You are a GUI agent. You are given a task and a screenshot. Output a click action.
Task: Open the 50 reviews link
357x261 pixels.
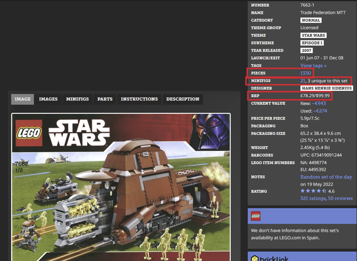click(x=340, y=199)
